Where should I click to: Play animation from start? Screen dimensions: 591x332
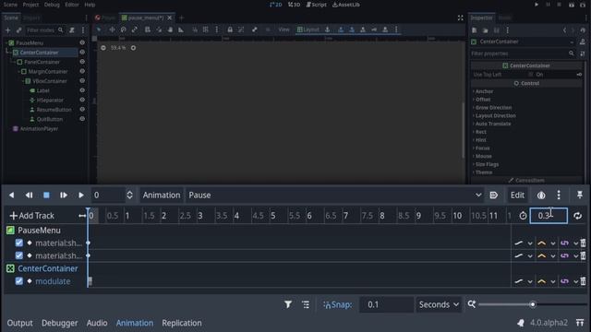(64, 195)
